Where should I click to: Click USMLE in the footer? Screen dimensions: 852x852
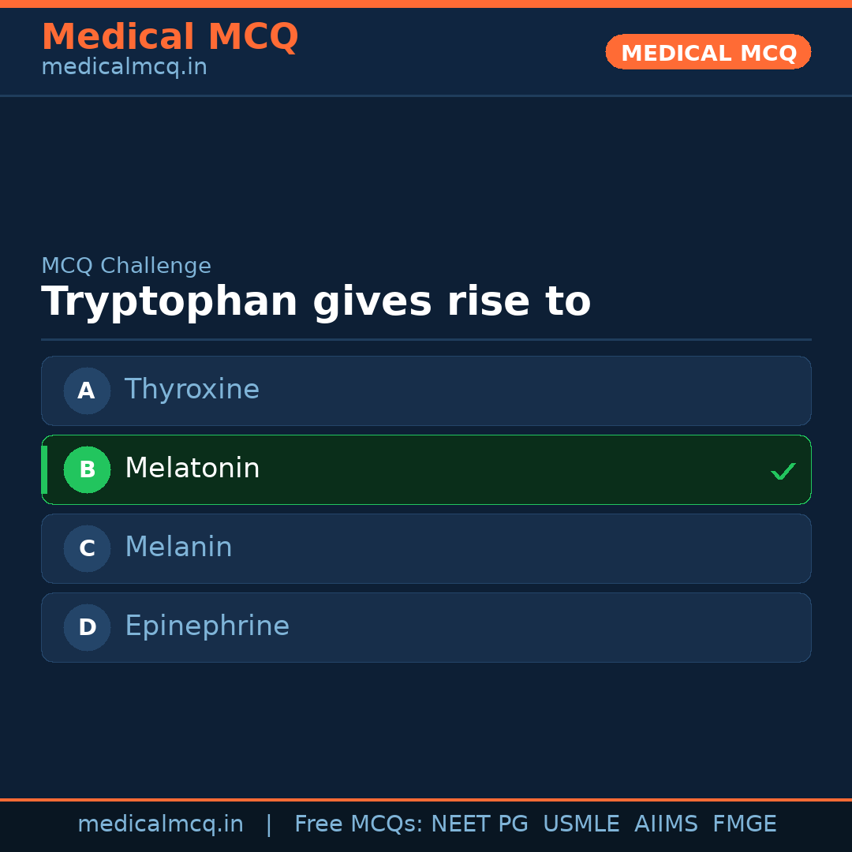[581, 824]
